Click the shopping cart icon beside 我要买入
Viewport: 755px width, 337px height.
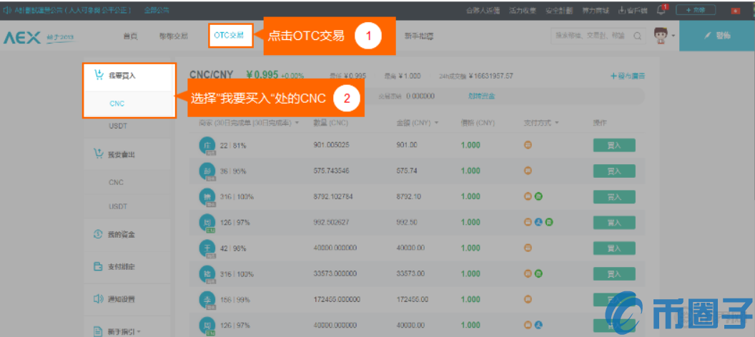[99, 74]
